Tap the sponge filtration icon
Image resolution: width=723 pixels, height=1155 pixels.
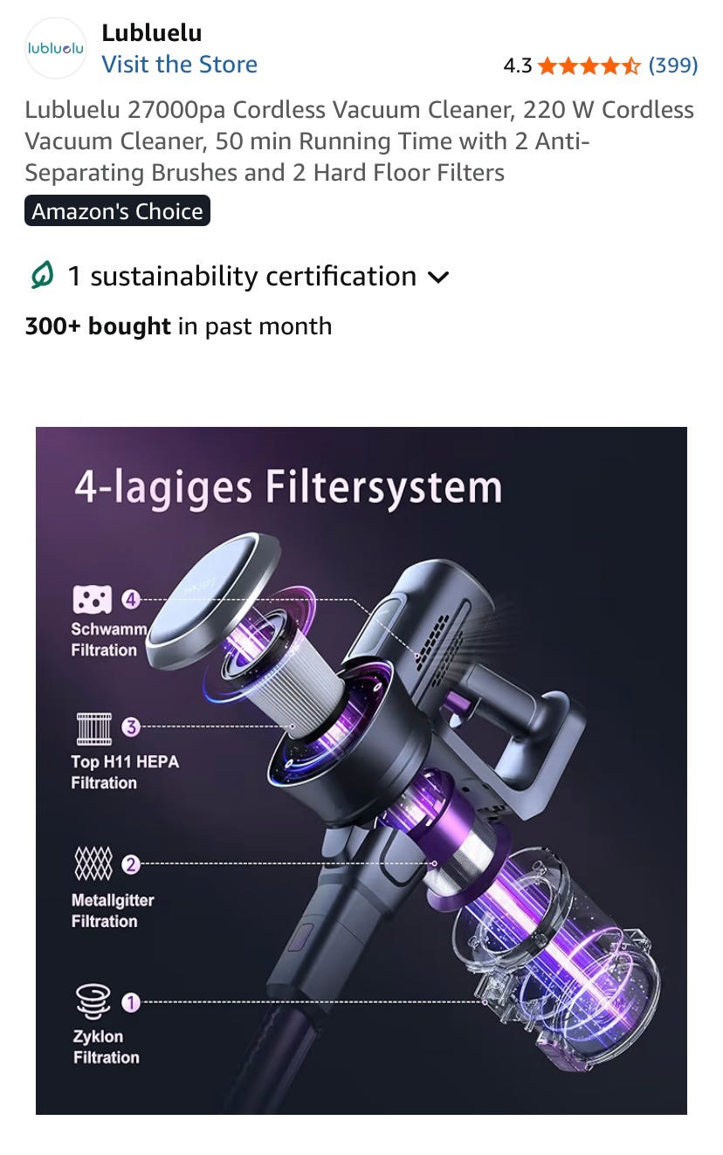92,600
